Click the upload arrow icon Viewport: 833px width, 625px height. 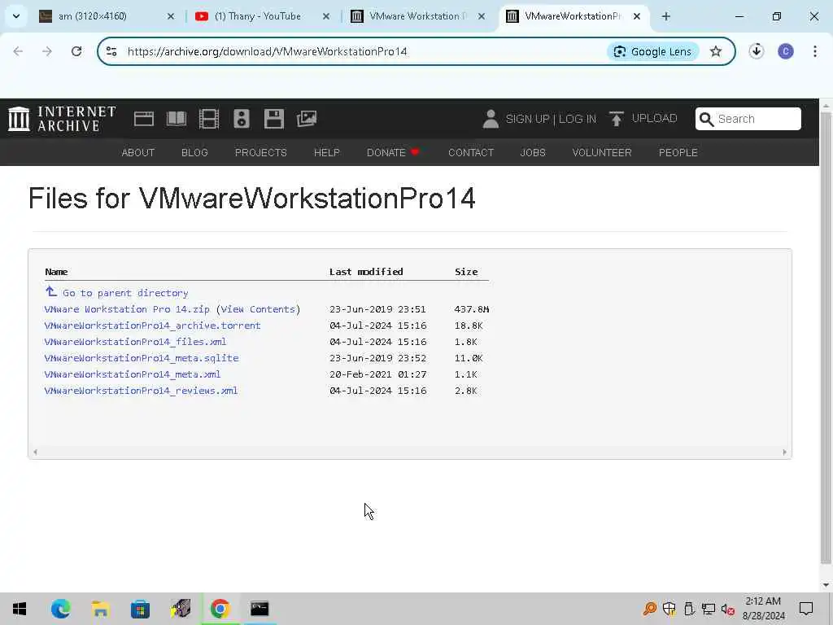617,119
